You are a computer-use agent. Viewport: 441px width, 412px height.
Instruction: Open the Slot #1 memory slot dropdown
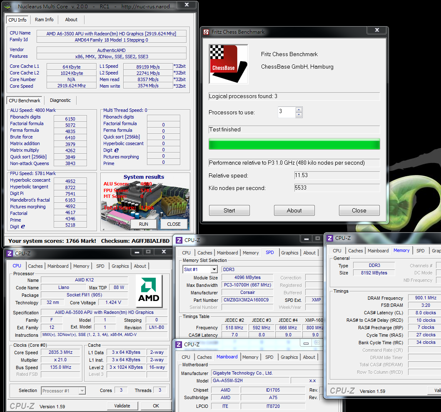point(214,270)
